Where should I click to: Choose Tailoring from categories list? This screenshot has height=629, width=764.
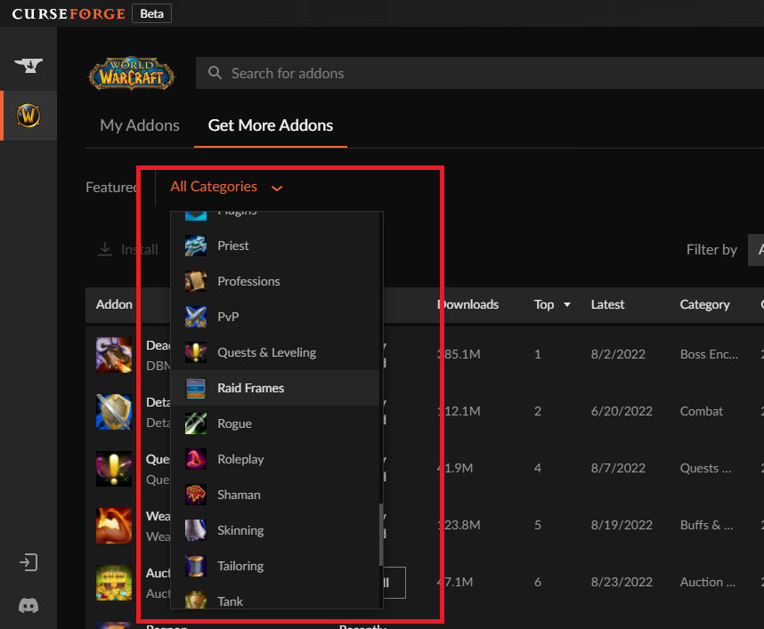click(275, 566)
